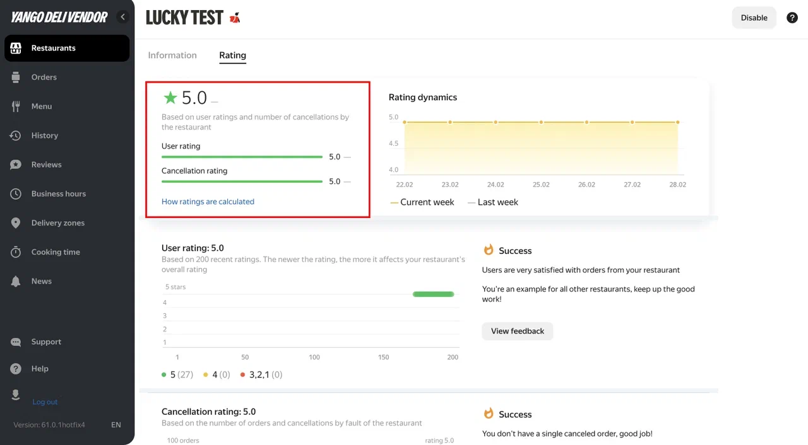
Task: Click the History clock-arrow icon
Action: [16, 136]
